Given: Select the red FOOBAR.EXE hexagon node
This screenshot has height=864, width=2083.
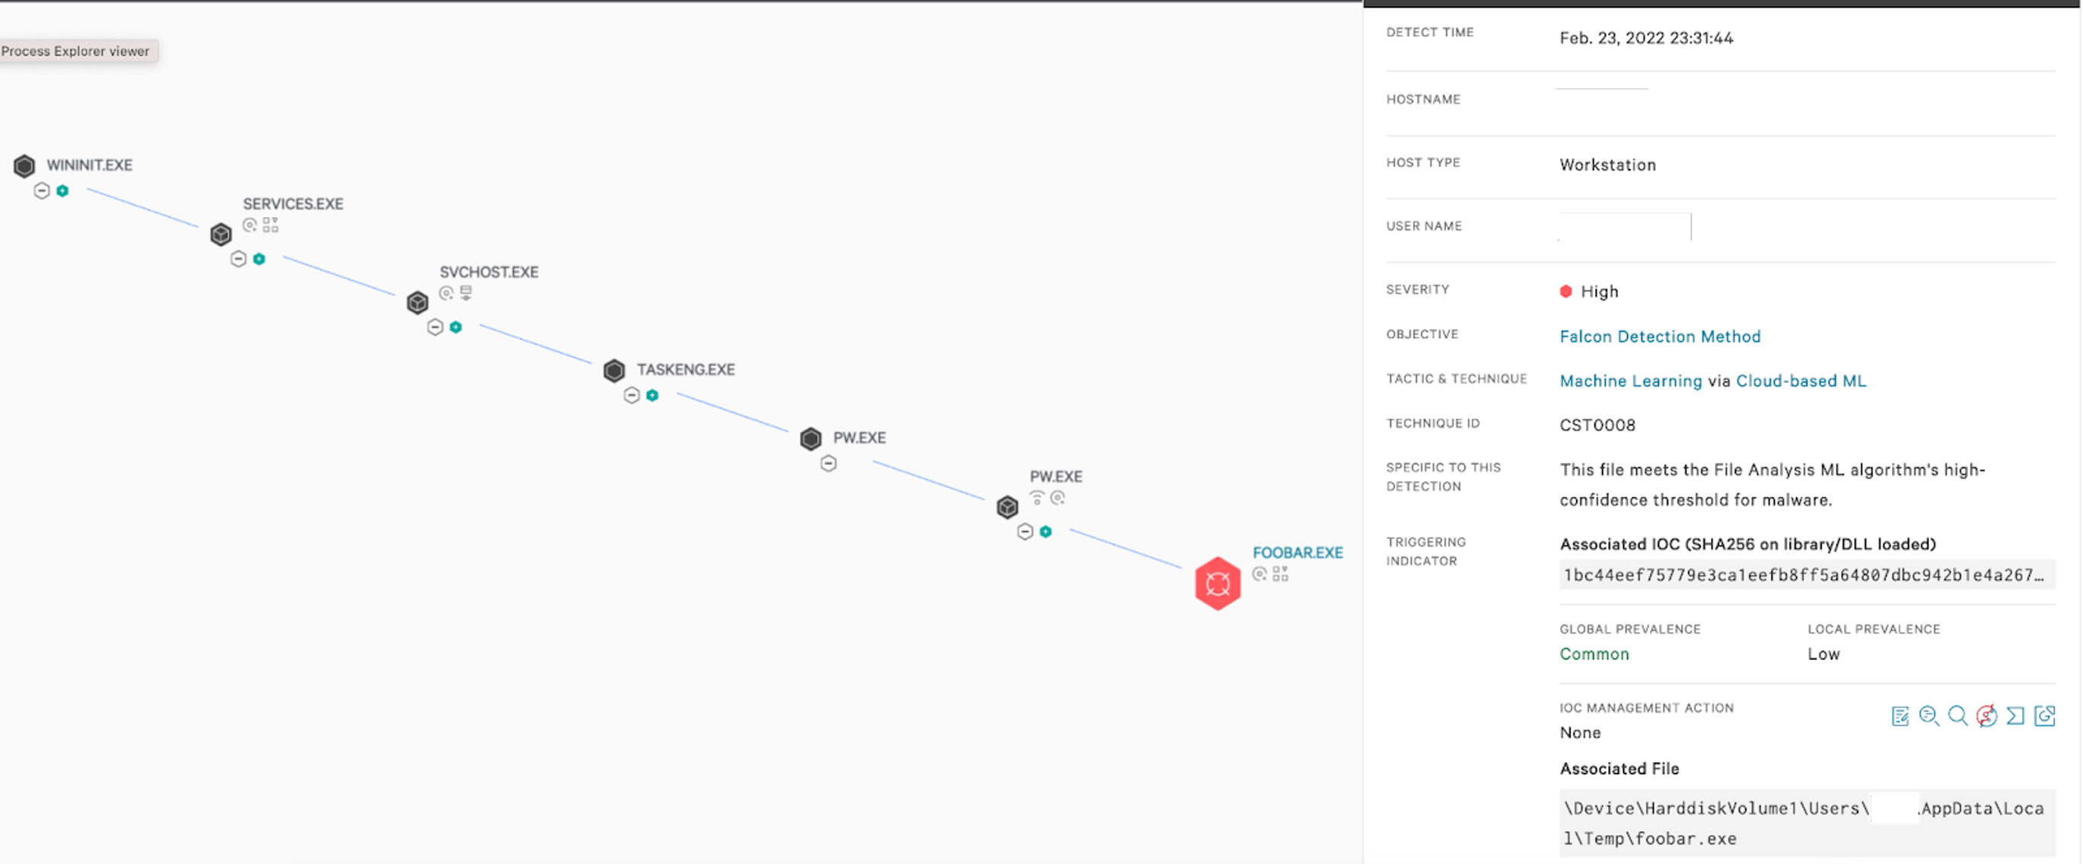Looking at the screenshot, I should pyautogui.click(x=1217, y=583).
